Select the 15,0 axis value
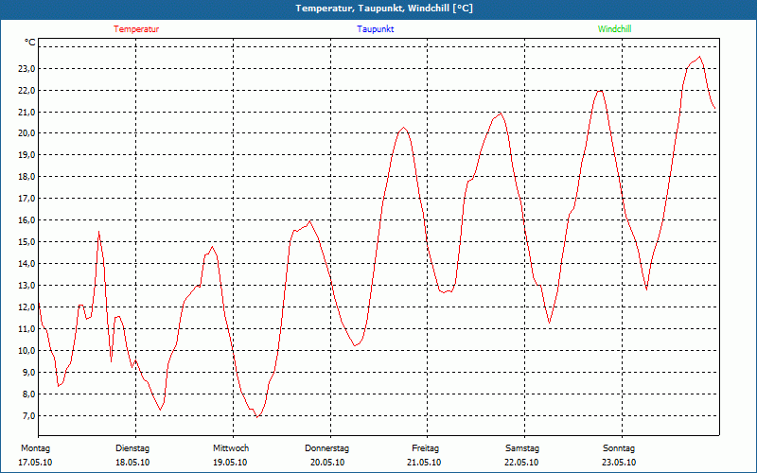This screenshot has height=473, width=757. coord(26,242)
